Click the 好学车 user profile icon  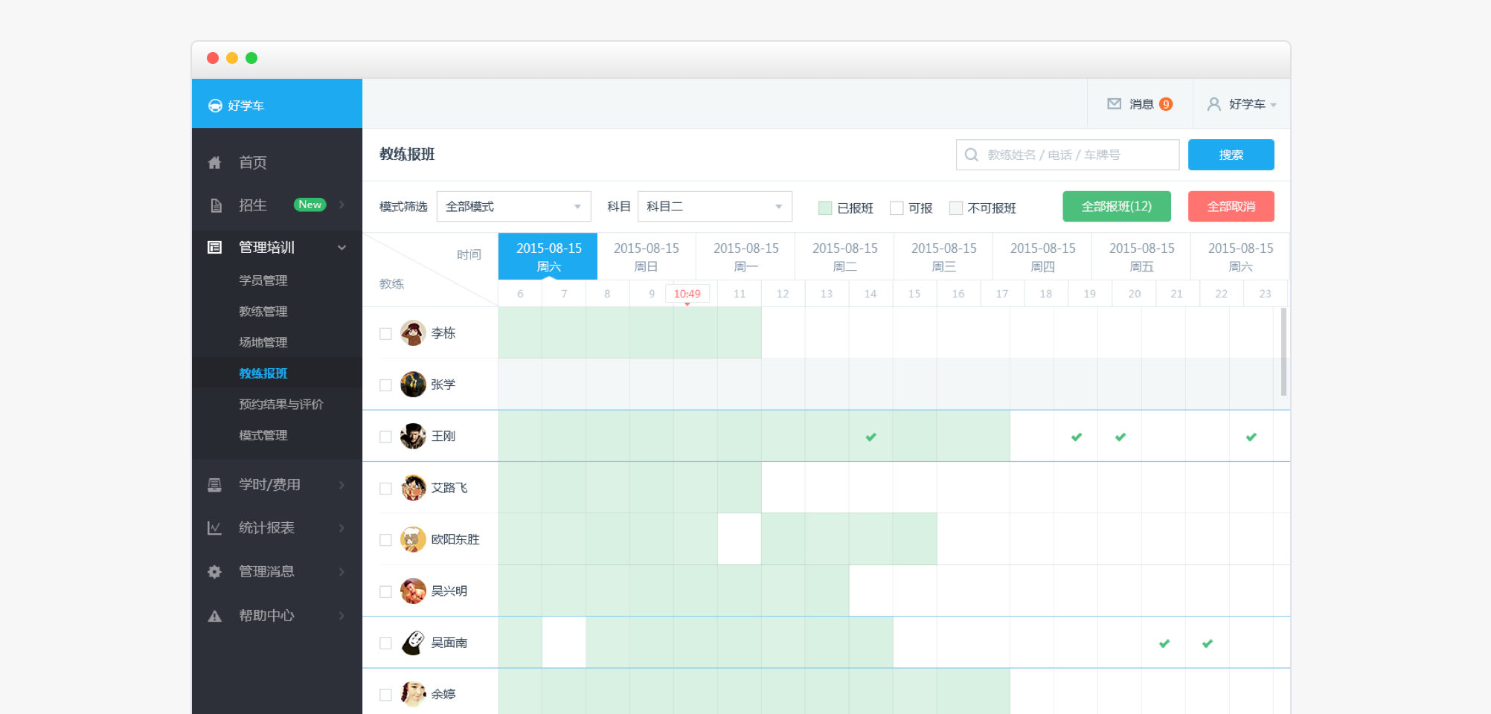pyautogui.click(x=1213, y=104)
